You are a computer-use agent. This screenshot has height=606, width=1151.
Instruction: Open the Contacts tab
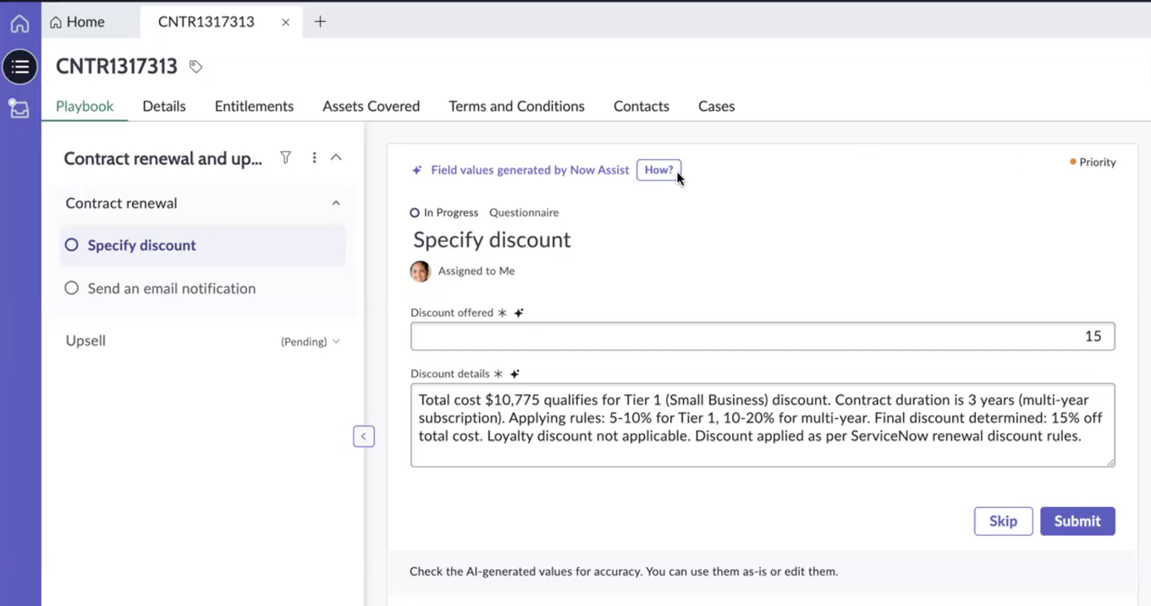pyautogui.click(x=642, y=106)
